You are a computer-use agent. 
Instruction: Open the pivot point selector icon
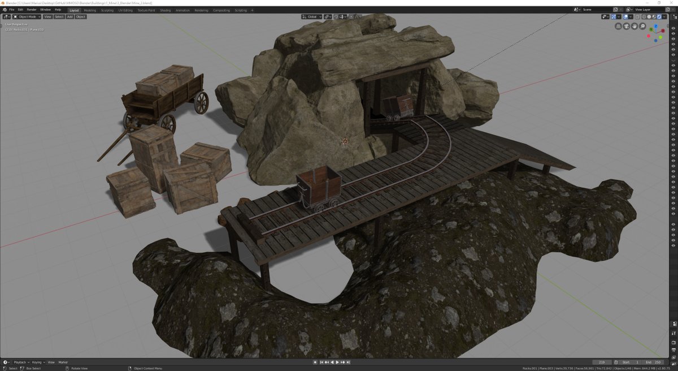tap(328, 16)
